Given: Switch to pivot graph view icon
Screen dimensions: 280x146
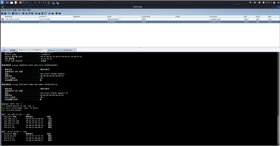Looking at the screenshot, I should (x=13, y=13).
